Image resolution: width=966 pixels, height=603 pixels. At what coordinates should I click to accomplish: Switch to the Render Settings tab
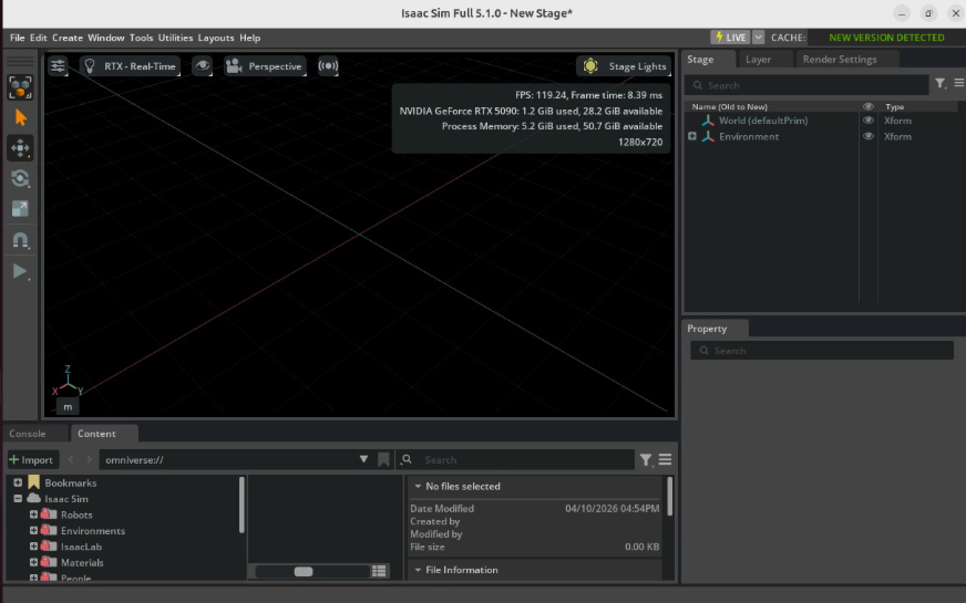point(839,59)
